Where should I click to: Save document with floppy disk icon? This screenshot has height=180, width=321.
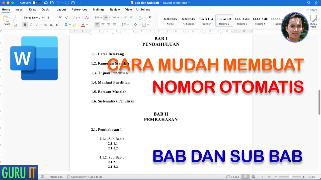(52, 3)
